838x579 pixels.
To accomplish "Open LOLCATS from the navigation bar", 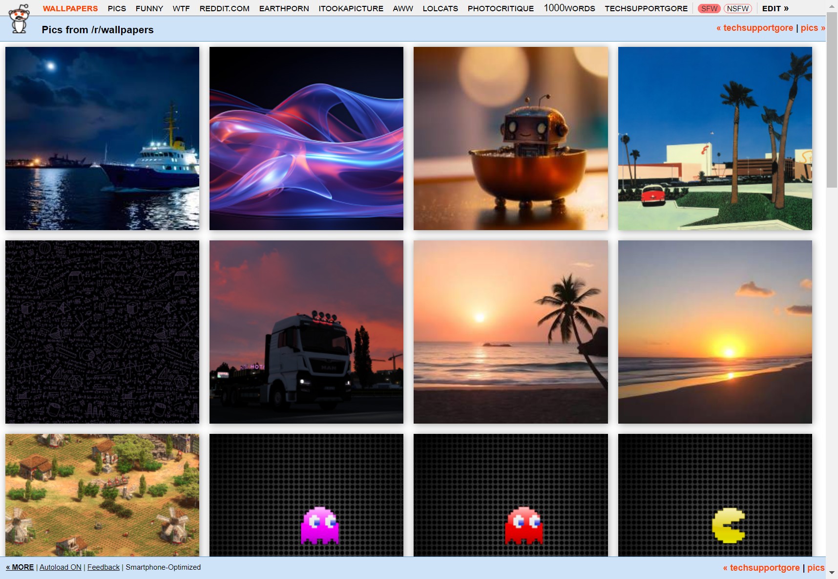I will click(x=440, y=8).
